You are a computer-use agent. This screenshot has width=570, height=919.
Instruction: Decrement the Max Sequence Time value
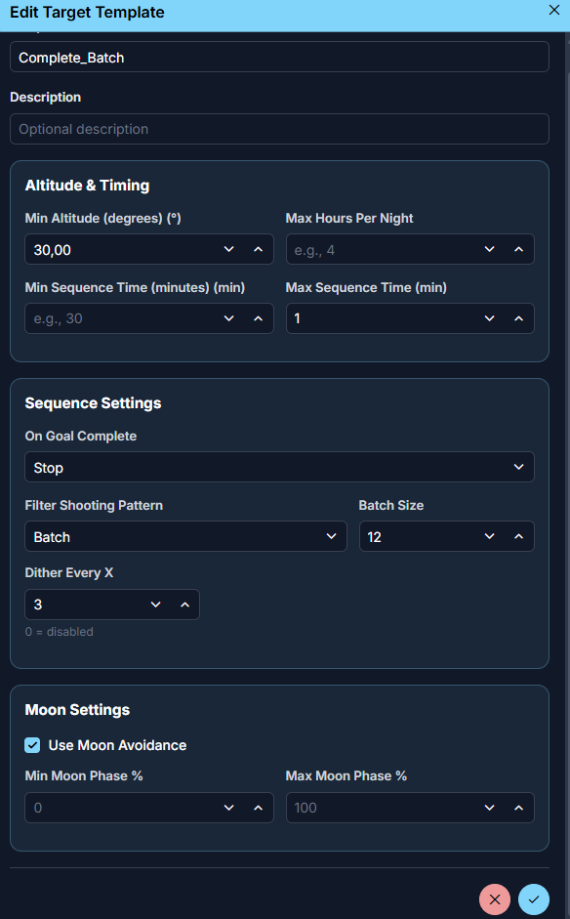(x=489, y=317)
